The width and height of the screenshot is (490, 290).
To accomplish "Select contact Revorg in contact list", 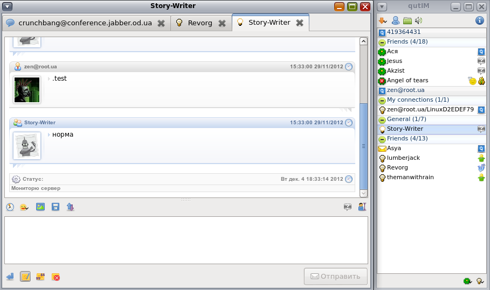I will 432,168.
